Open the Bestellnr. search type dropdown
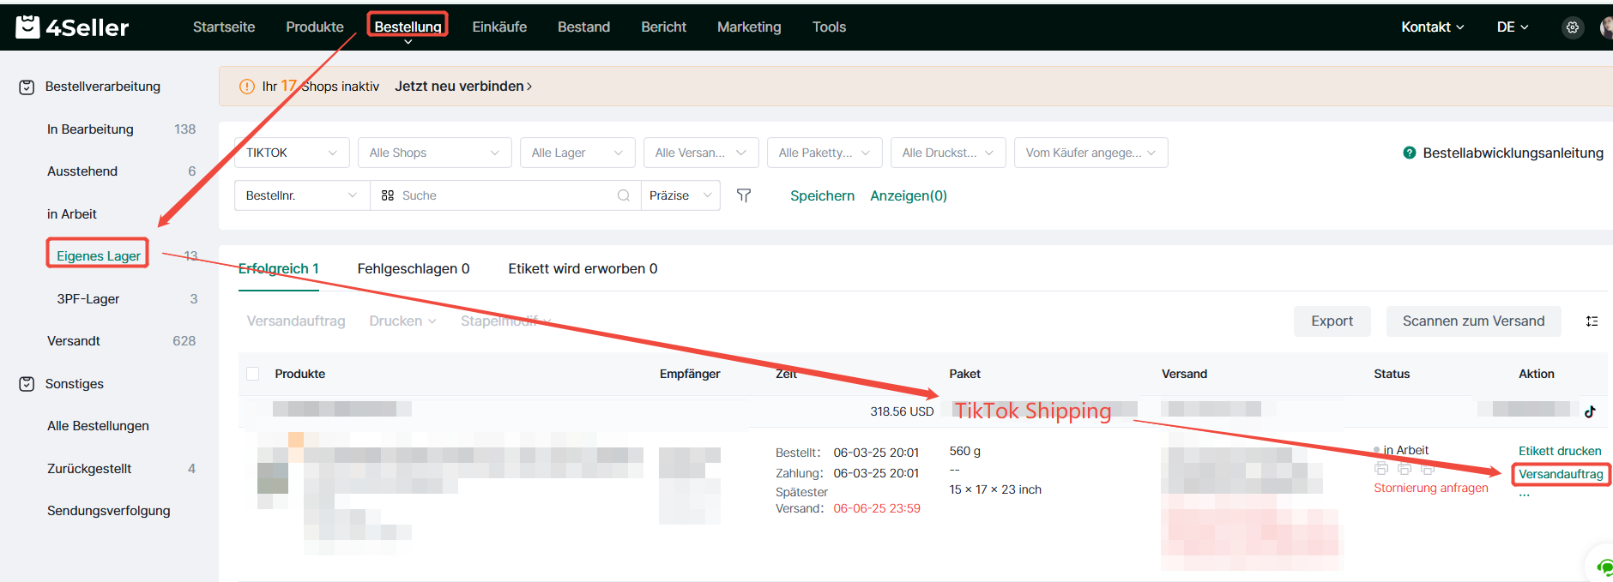Screen dimensions: 1613x582 pos(302,195)
